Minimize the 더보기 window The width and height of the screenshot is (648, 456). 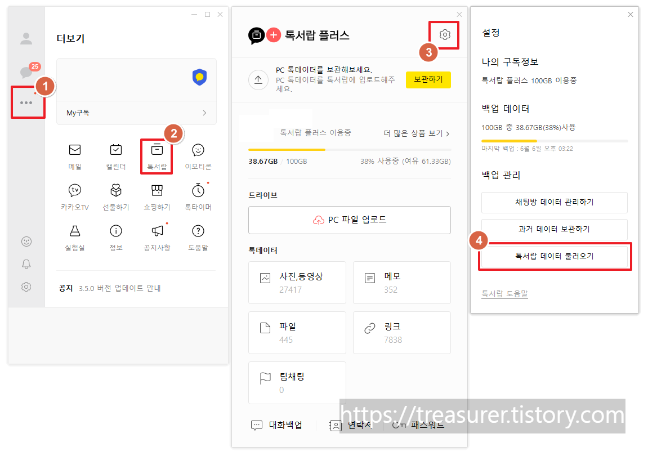pyautogui.click(x=194, y=15)
